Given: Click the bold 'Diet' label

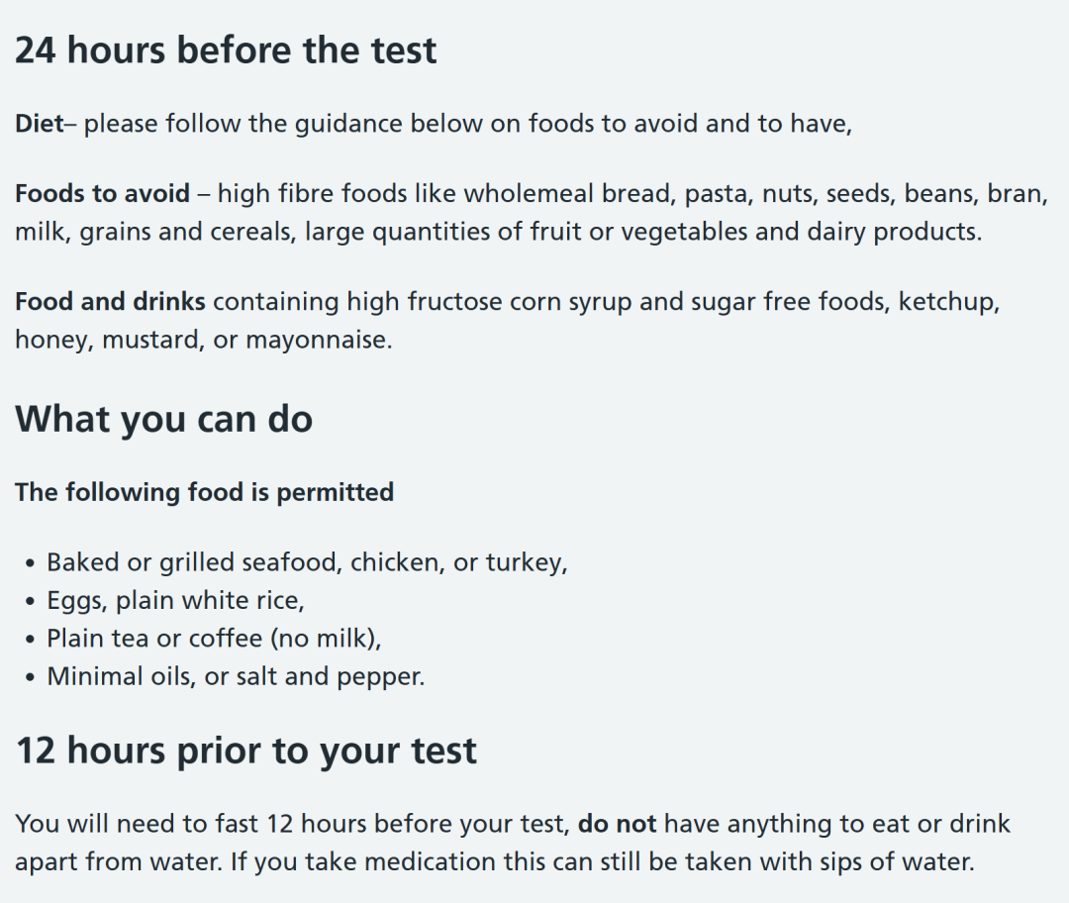Looking at the screenshot, I should coord(40,124).
